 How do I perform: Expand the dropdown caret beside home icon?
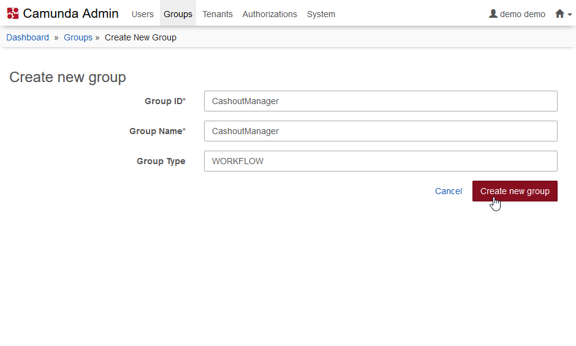(x=569, y=15)
